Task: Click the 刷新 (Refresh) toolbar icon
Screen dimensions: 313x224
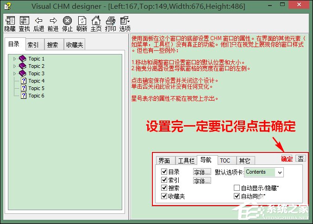Action: click(x=82, y=20)
